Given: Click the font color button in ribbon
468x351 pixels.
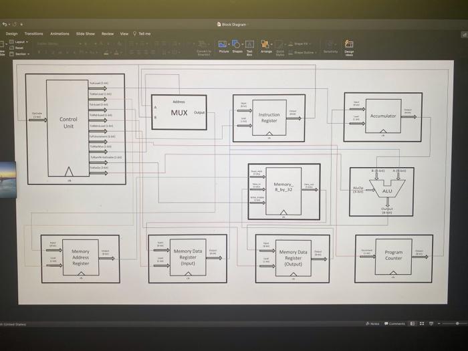Looking at the screenshot, I should tap(117, 53).
